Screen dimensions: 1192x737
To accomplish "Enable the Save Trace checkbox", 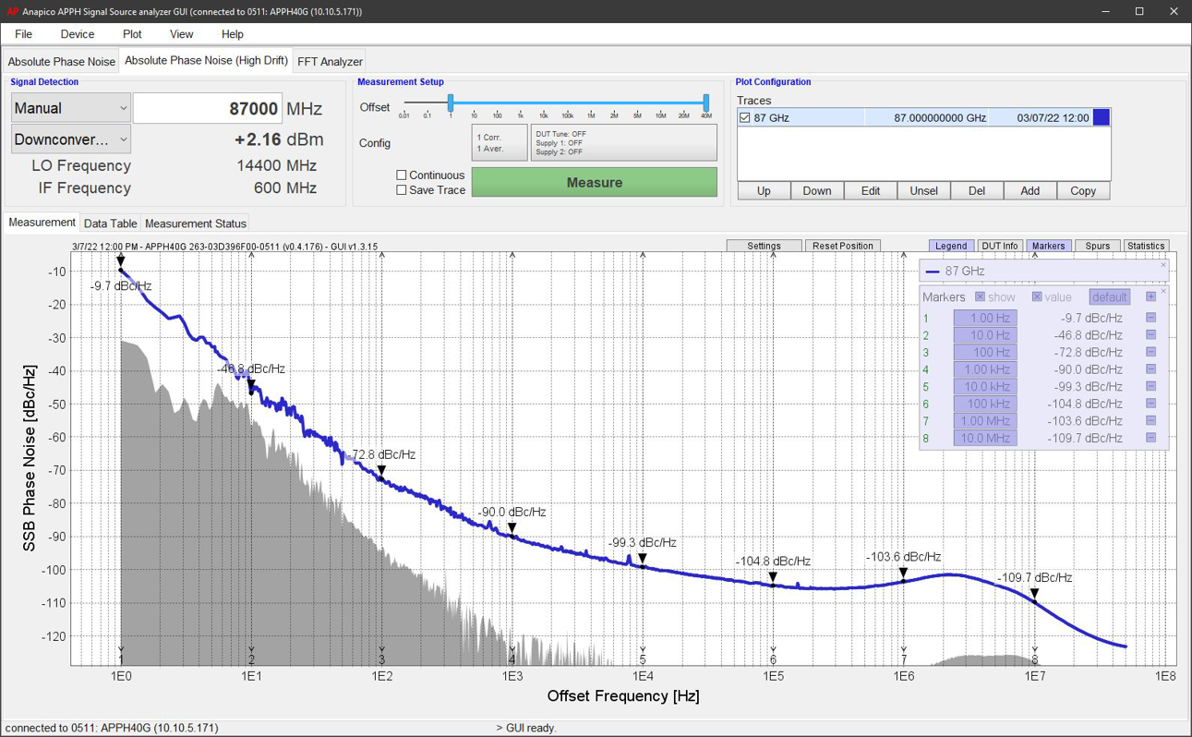I will click(x=401, y=190).
